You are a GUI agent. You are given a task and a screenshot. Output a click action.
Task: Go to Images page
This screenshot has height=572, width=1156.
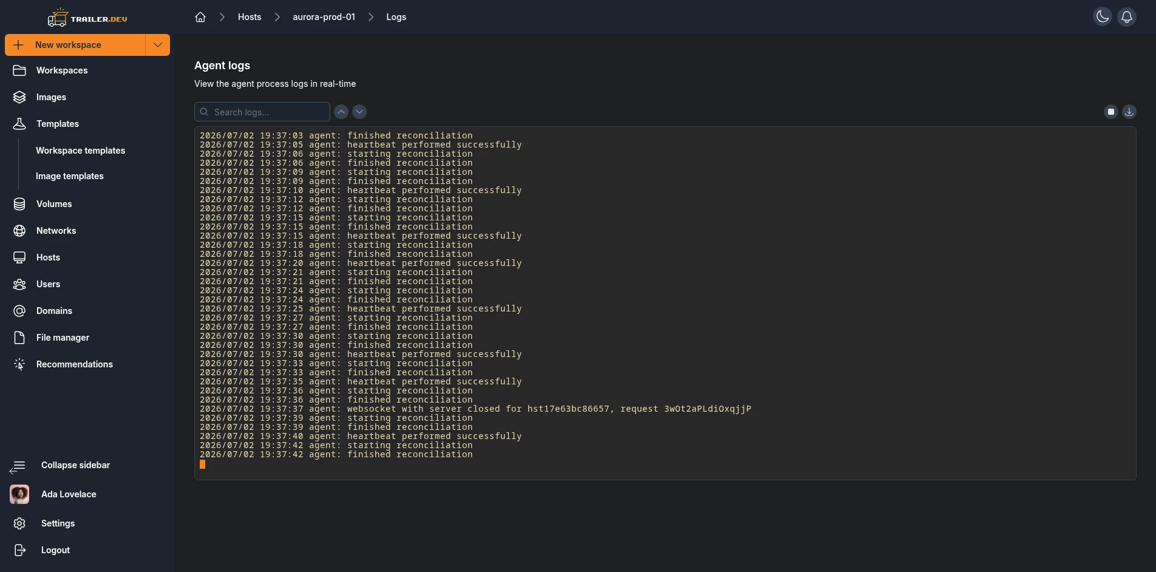click(x=51, y=97)
